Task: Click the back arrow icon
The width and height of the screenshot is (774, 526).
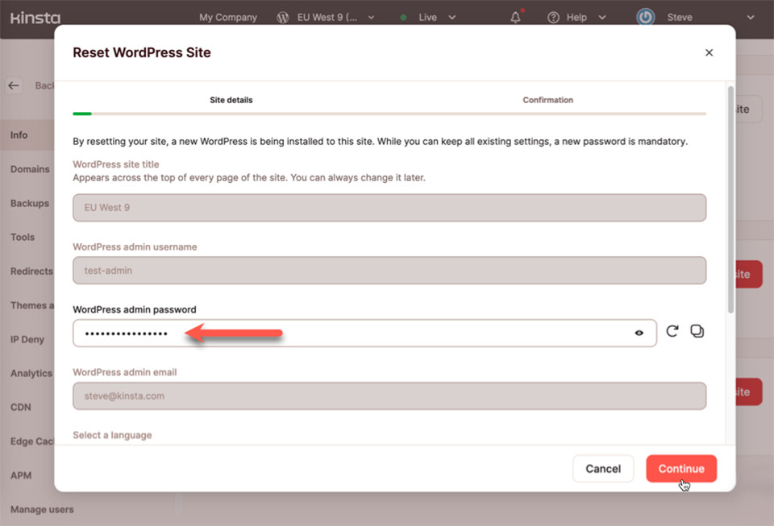Action: point(13,85)
